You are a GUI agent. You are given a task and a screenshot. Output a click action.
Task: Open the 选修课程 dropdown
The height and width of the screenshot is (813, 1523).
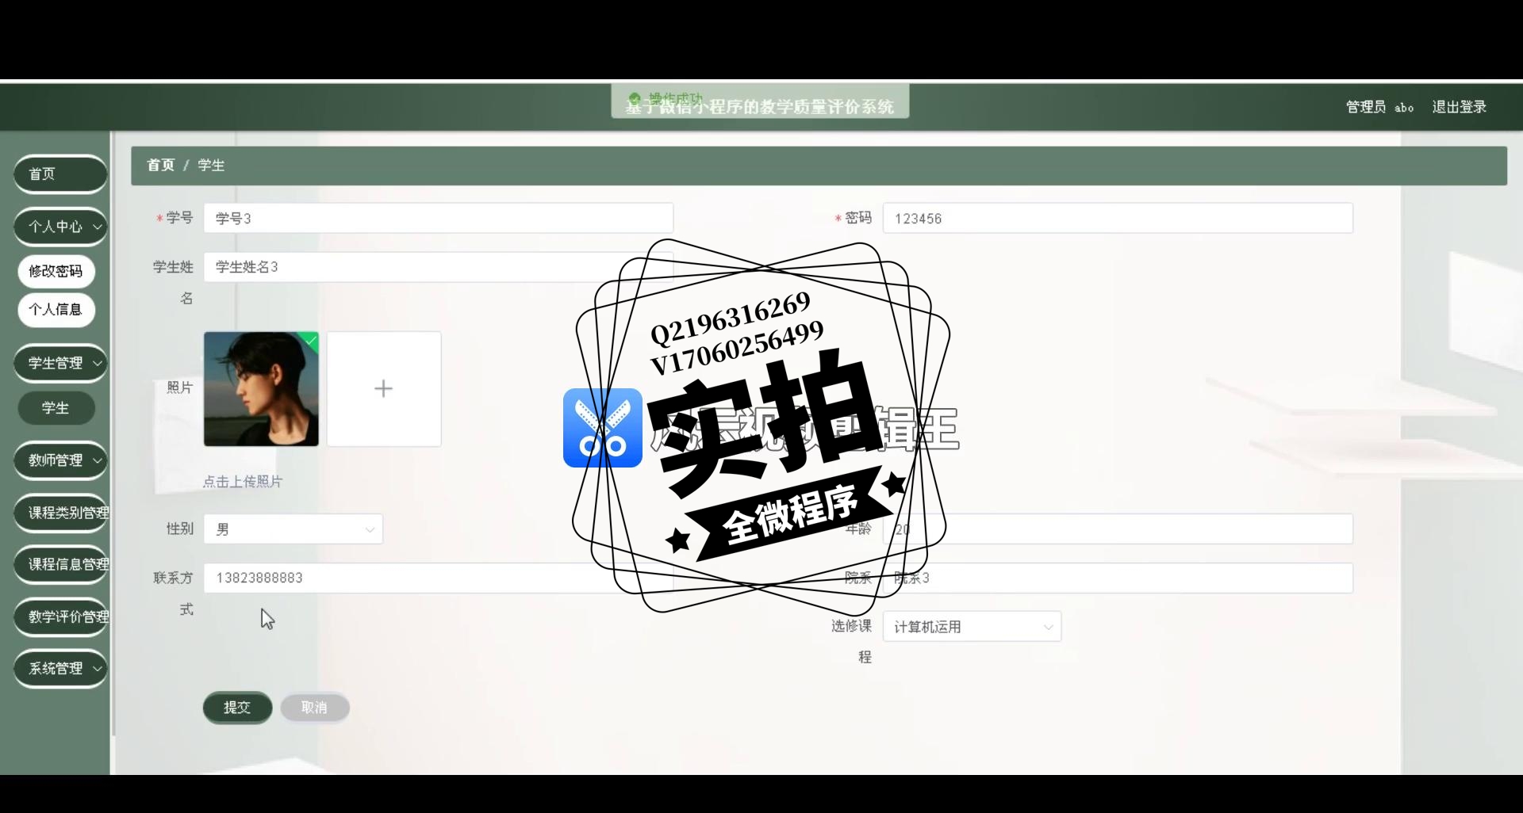click(972, 627)
